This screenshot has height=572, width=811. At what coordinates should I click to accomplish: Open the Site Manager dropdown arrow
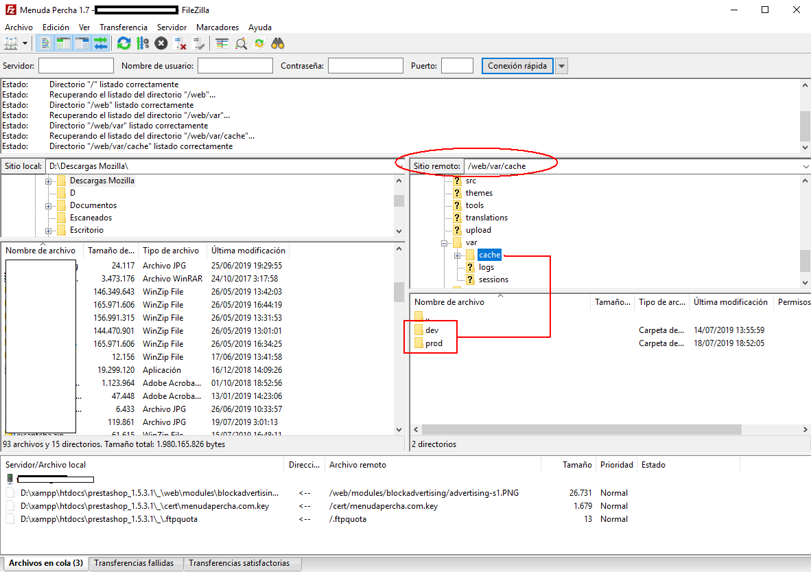coord(24,43)
